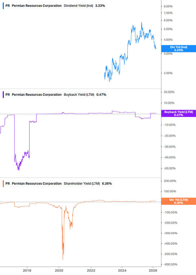Click the Buyback Yield (LTM) legend label

(79, 95)
